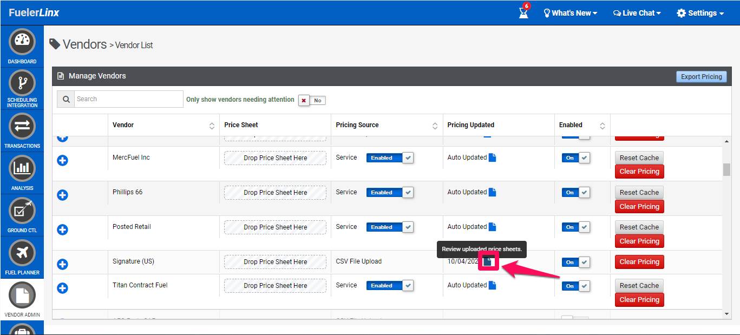740x335 pixels.
Task: Click the Pricing Updated column header
Action: pyautogui.click(x=471, y=125)
